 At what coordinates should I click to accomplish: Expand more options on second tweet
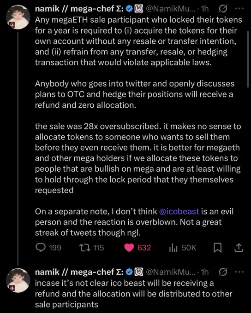[239, 272]
